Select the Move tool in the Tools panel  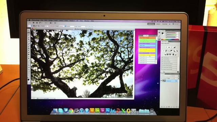coord(29,30)
